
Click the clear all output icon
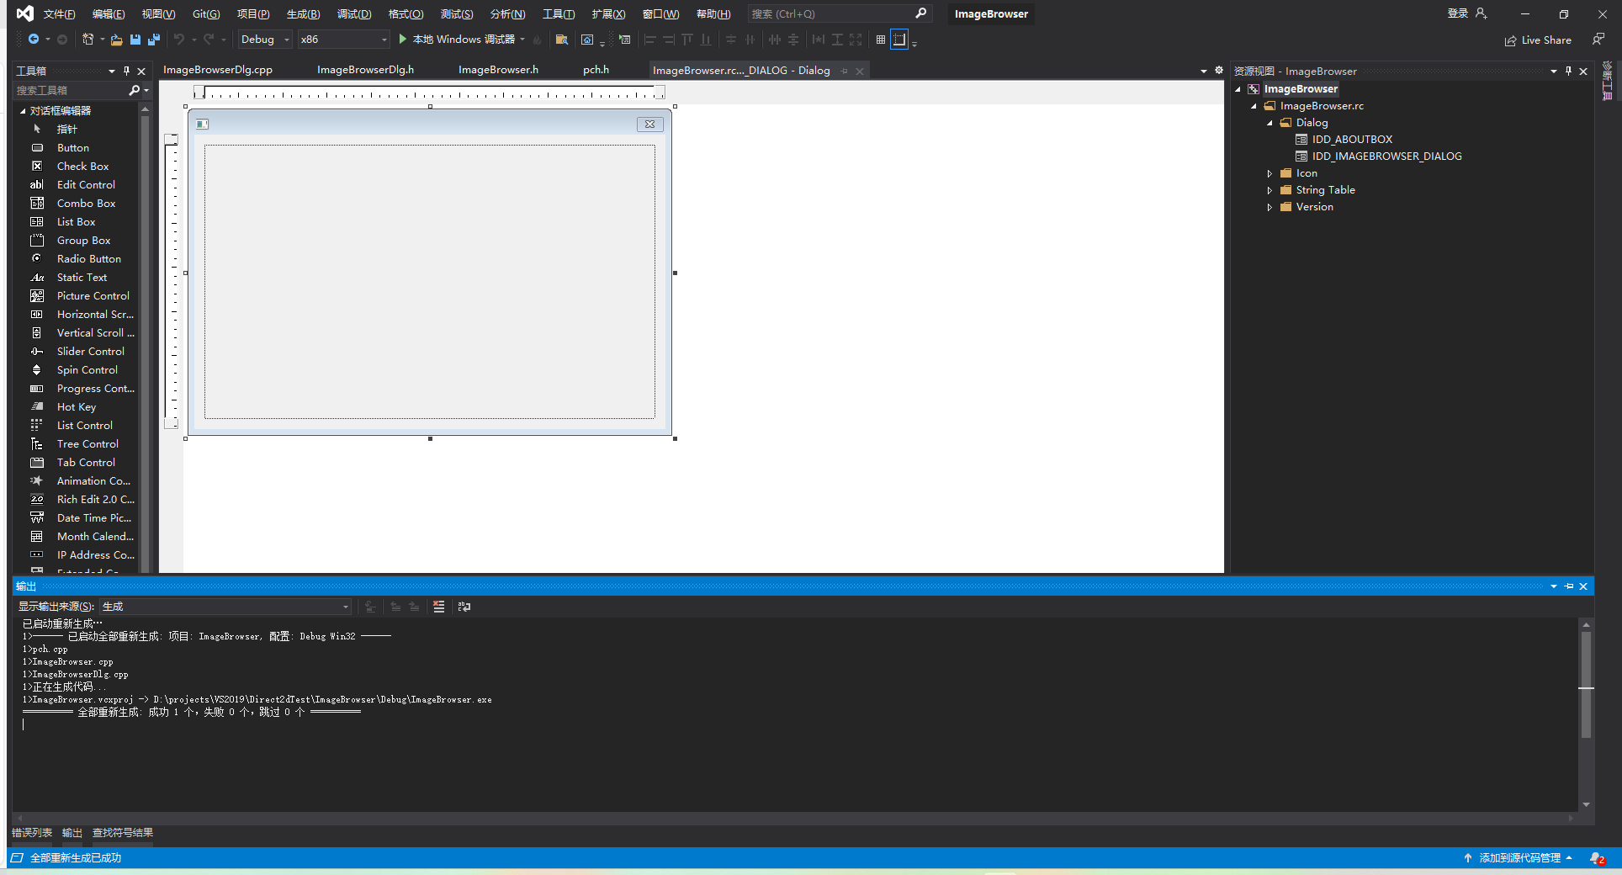438,607
